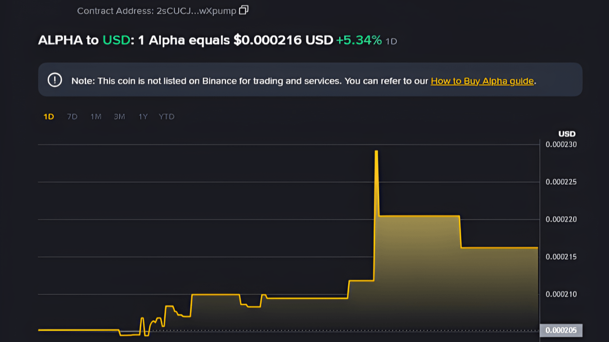
Task: Click the chart plateau near 0.000220
Action: 419,216
